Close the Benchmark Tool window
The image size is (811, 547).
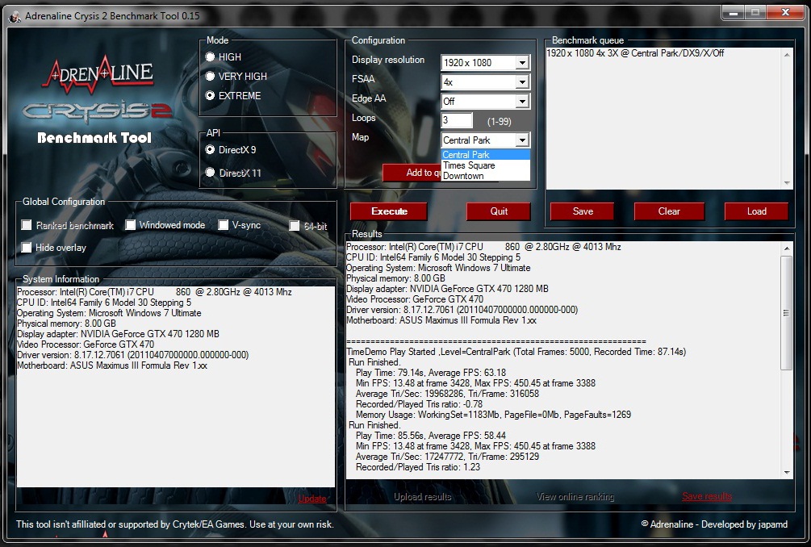tap(785, 12)
